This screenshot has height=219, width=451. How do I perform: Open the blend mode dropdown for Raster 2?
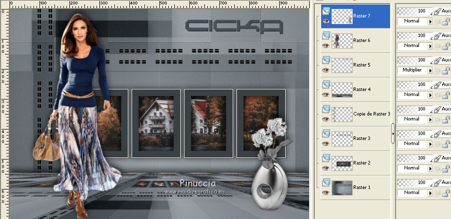click(x=415, y=168)
